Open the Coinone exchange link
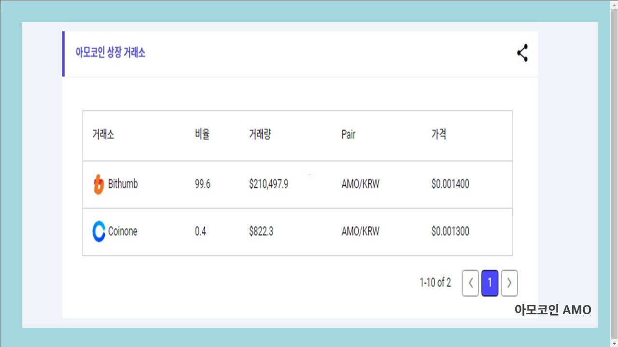 [123, 231]
